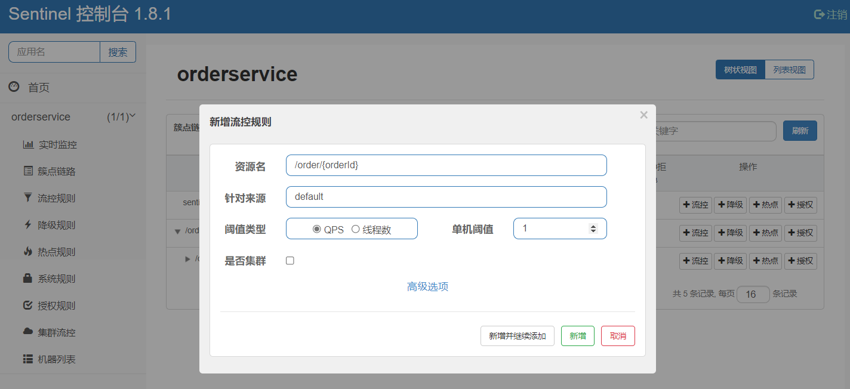Click 热点 button in third table row
Image resolution: width=850 pixels, height=389 pixels.
[765, 261]
